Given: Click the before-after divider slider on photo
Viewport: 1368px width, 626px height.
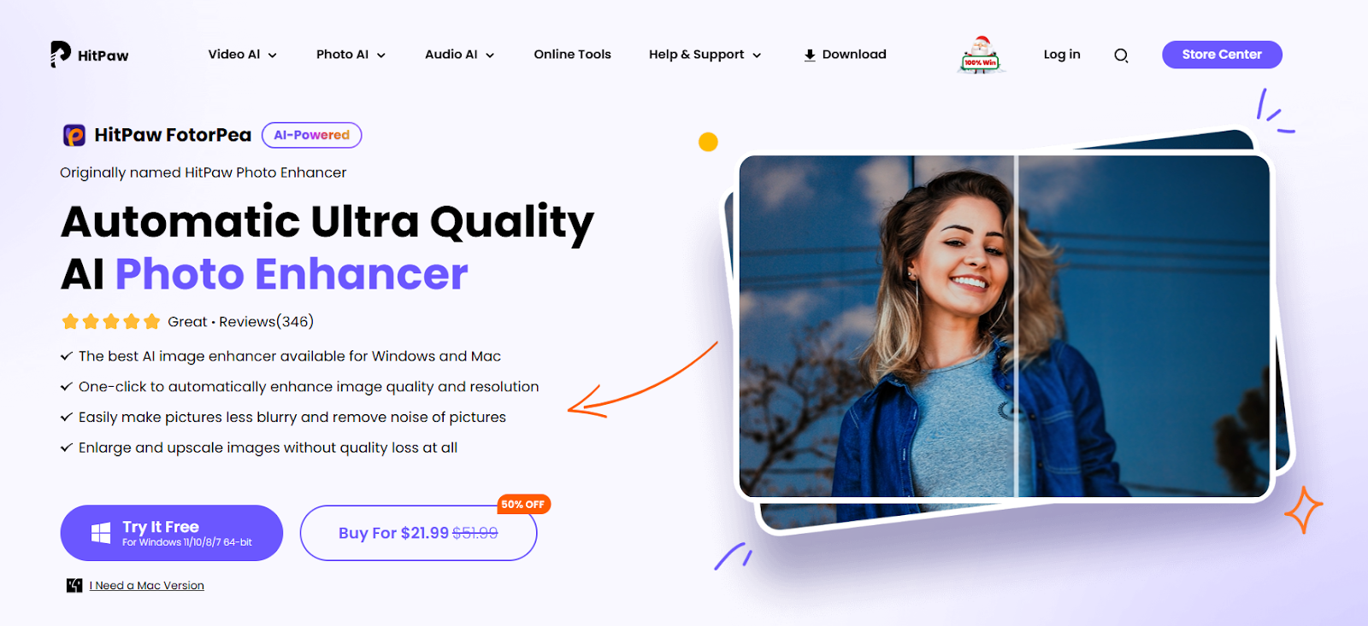Looking at the screenshot, I should click(1016, 326).
